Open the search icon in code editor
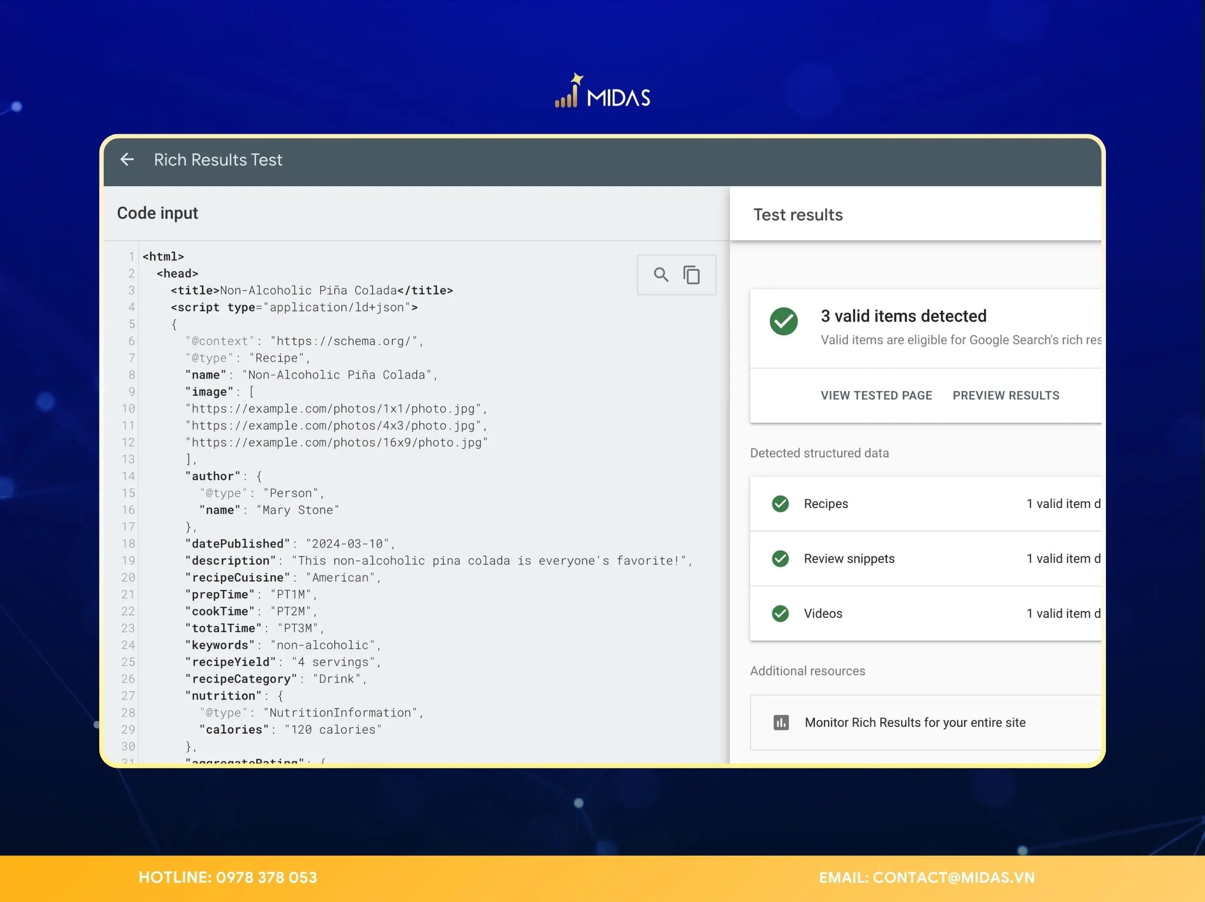 click(x=661, y=275)
